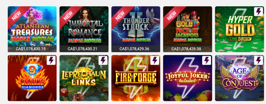This screenshot has width=266, height=104.
Task: Click lightning badge on Leprechaun Links
Action: click(103, 60)
